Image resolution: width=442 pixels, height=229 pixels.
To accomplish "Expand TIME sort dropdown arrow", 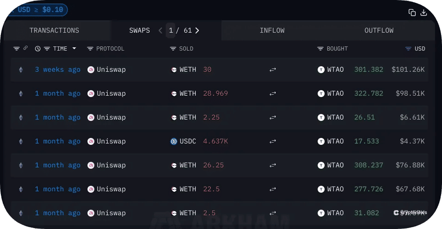I will tap(74, 48).
